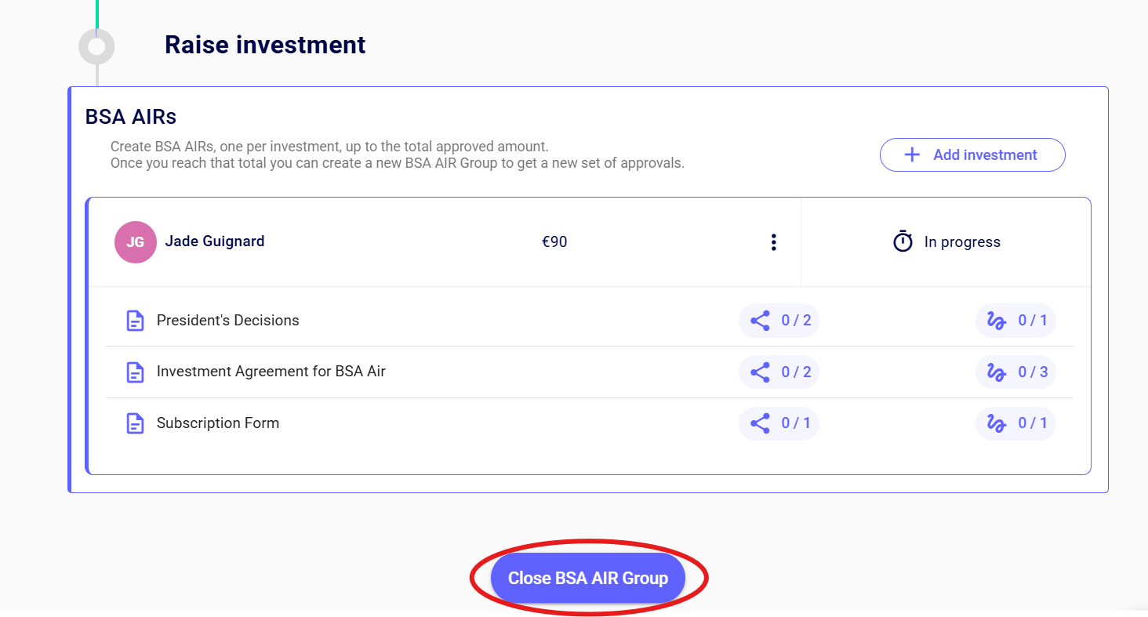Open signature status for Subscription Form

[x=1015, y=424]
